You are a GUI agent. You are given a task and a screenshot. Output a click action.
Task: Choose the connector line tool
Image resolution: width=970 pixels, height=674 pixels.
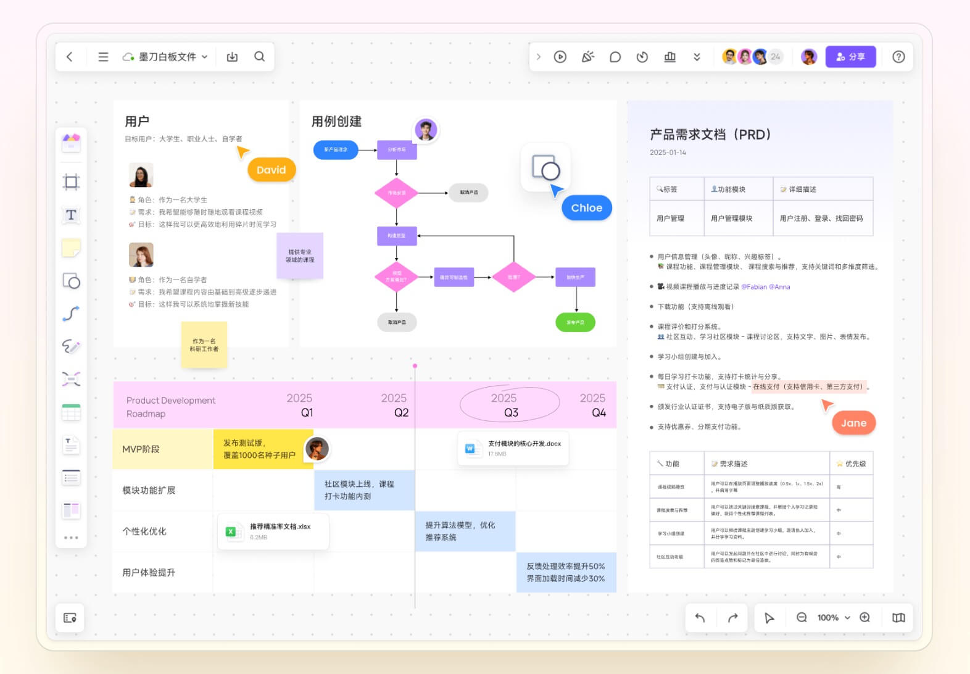pyautogui.click(x=71, y=314)
